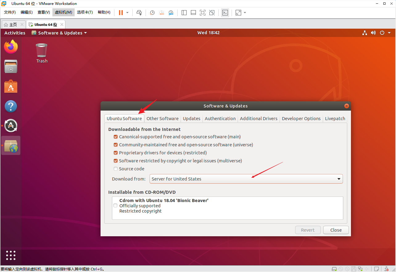The width and height of the screenshot is (396, 272).
Task: Show or hide the VMware library sidebar
Action: coord(184,13)
